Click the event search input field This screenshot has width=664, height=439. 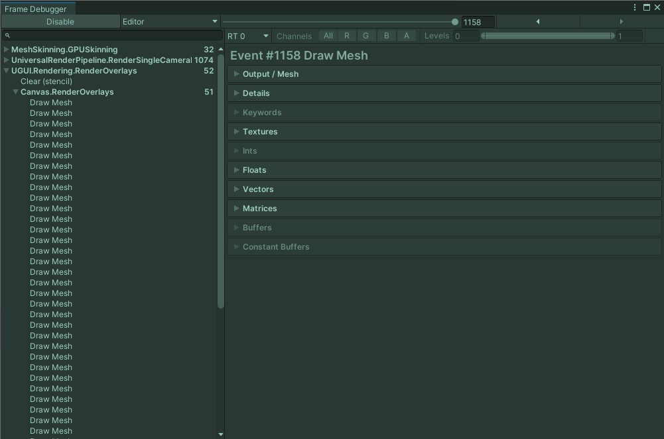pyautogui.click(x=112, y=36)
